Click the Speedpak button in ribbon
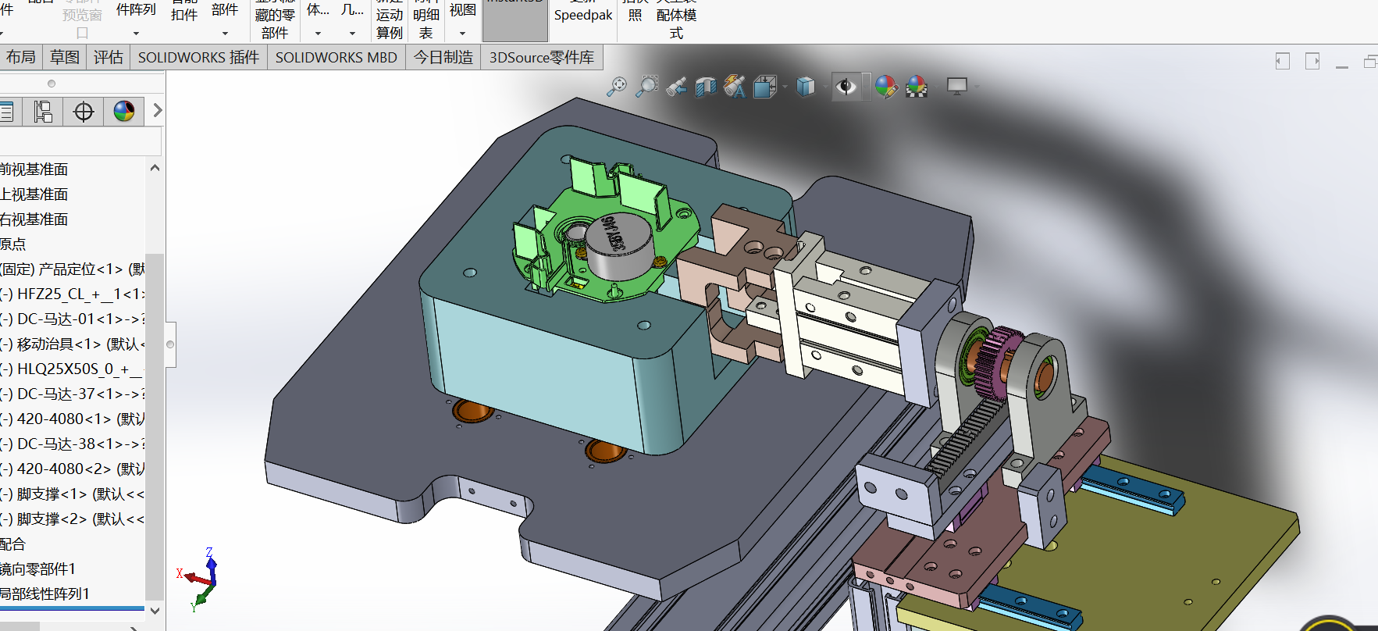Viewport: 1378px width, 631px height. pos(583,16)
